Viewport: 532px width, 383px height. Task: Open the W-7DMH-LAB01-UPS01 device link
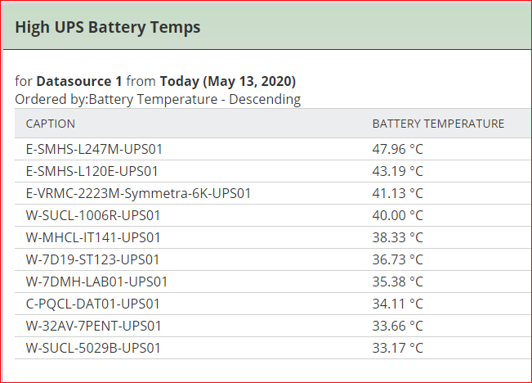point(96,282)
